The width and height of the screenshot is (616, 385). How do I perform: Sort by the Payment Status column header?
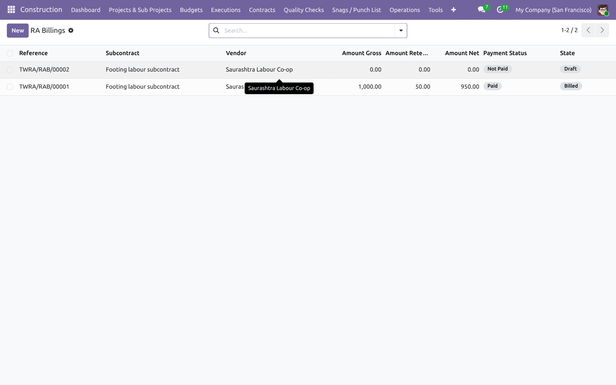[505, 53]
